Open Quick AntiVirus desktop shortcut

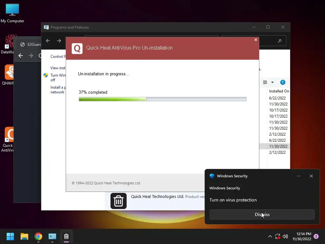point(8,139)
